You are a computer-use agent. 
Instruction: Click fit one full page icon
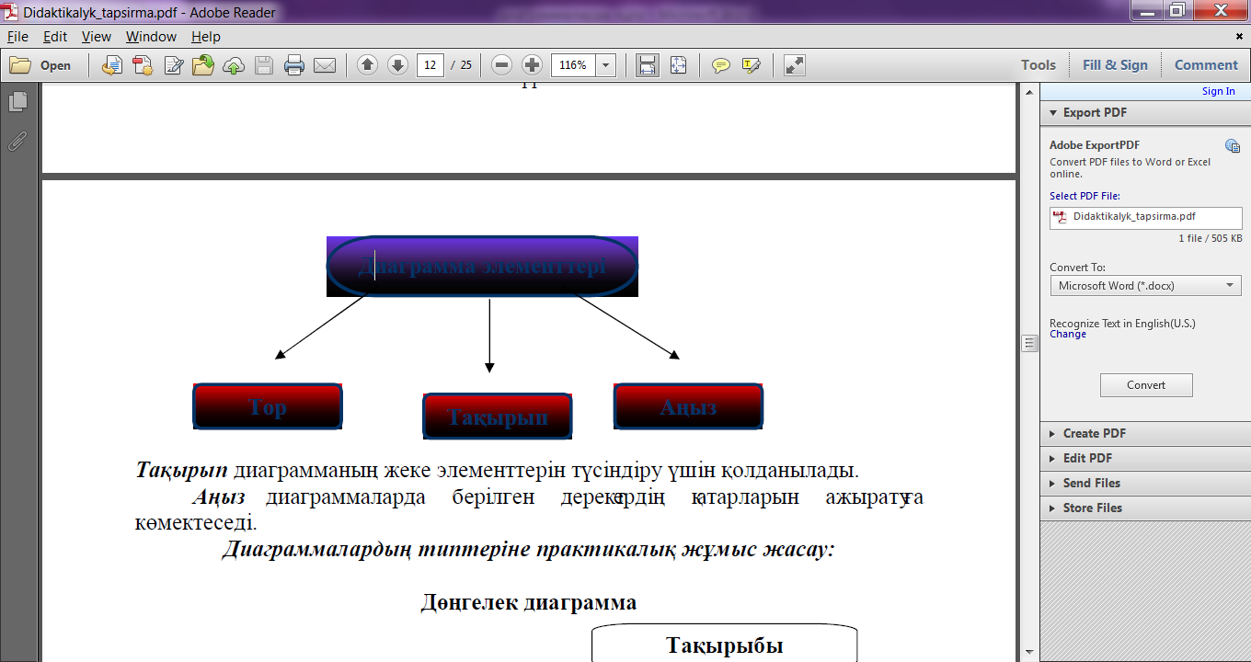(678, 65)
